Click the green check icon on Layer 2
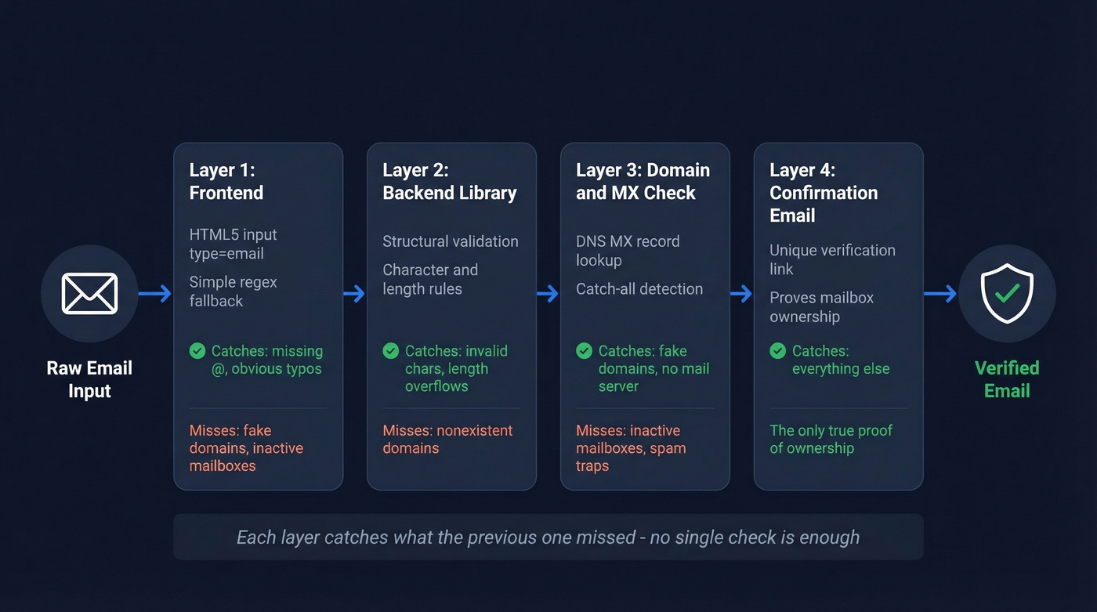 coord(391,350)
